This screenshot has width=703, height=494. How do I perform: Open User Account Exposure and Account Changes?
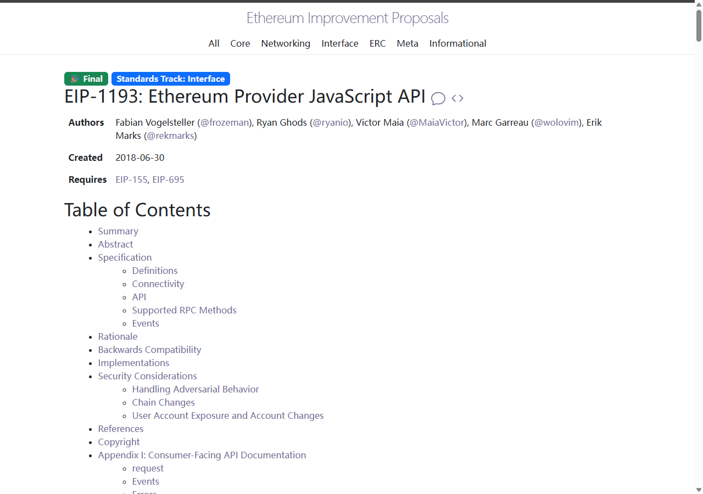pos(228,416)
